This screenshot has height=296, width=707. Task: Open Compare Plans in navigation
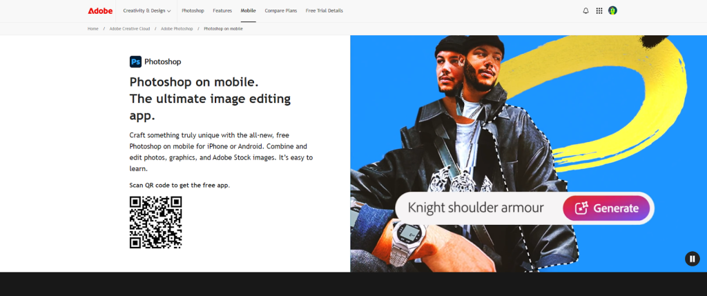click(280, 11)
